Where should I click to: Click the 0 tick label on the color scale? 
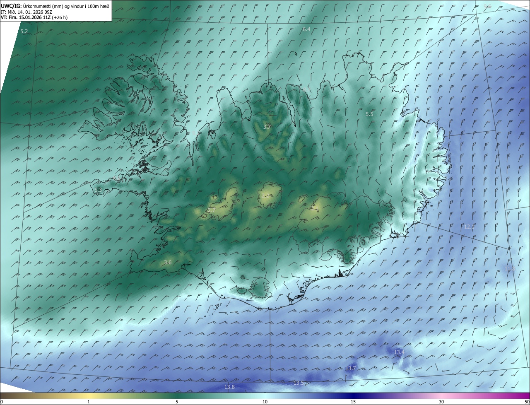pos(2,402)
